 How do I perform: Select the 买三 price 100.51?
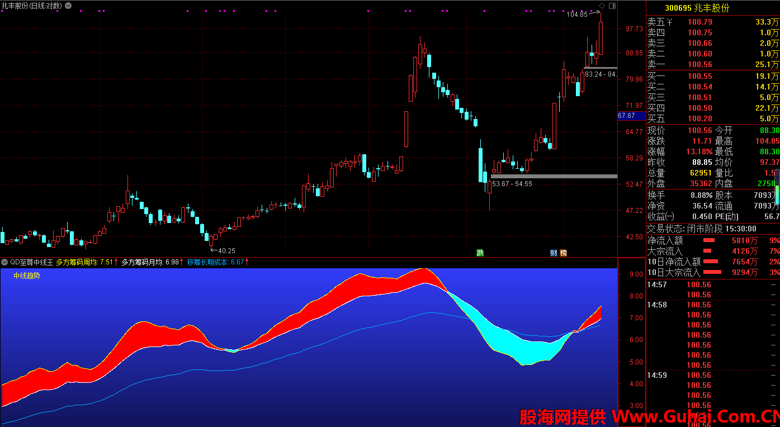click(x=700, y=98)
